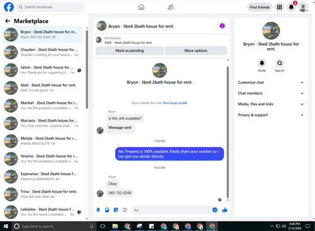Image resolution: width=315 pixels, height=231 pixels.
Task: Click the 'Okay' message bubble
Action: coord(113,184)
